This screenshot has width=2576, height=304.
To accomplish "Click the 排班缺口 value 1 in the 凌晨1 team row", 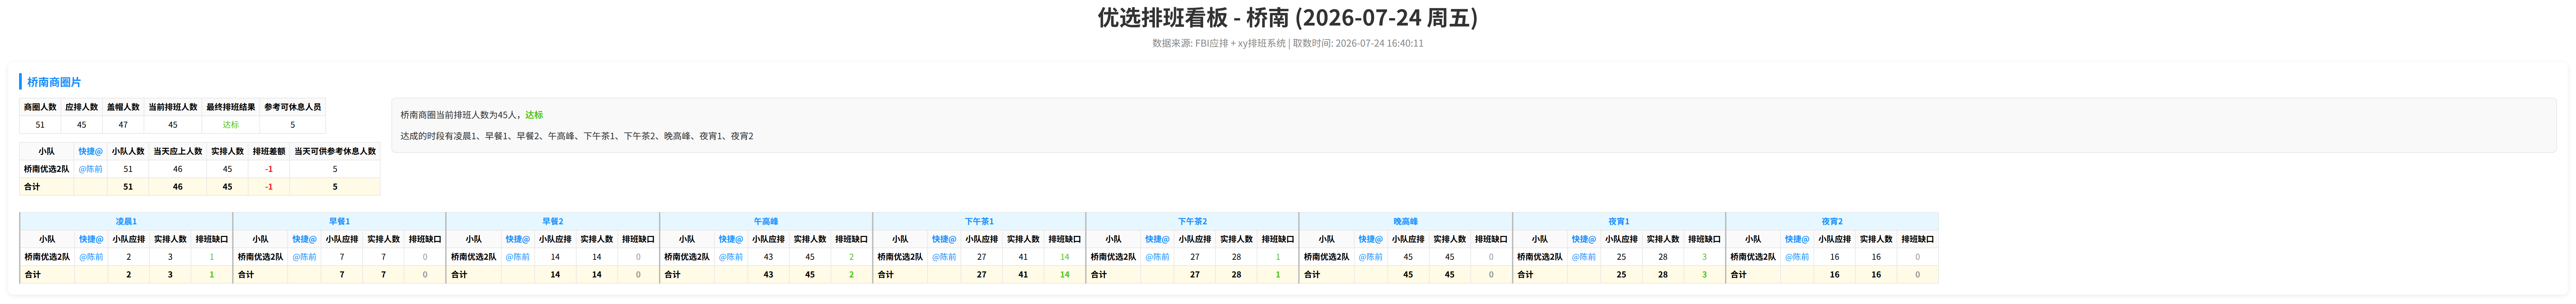I will 212,257.
